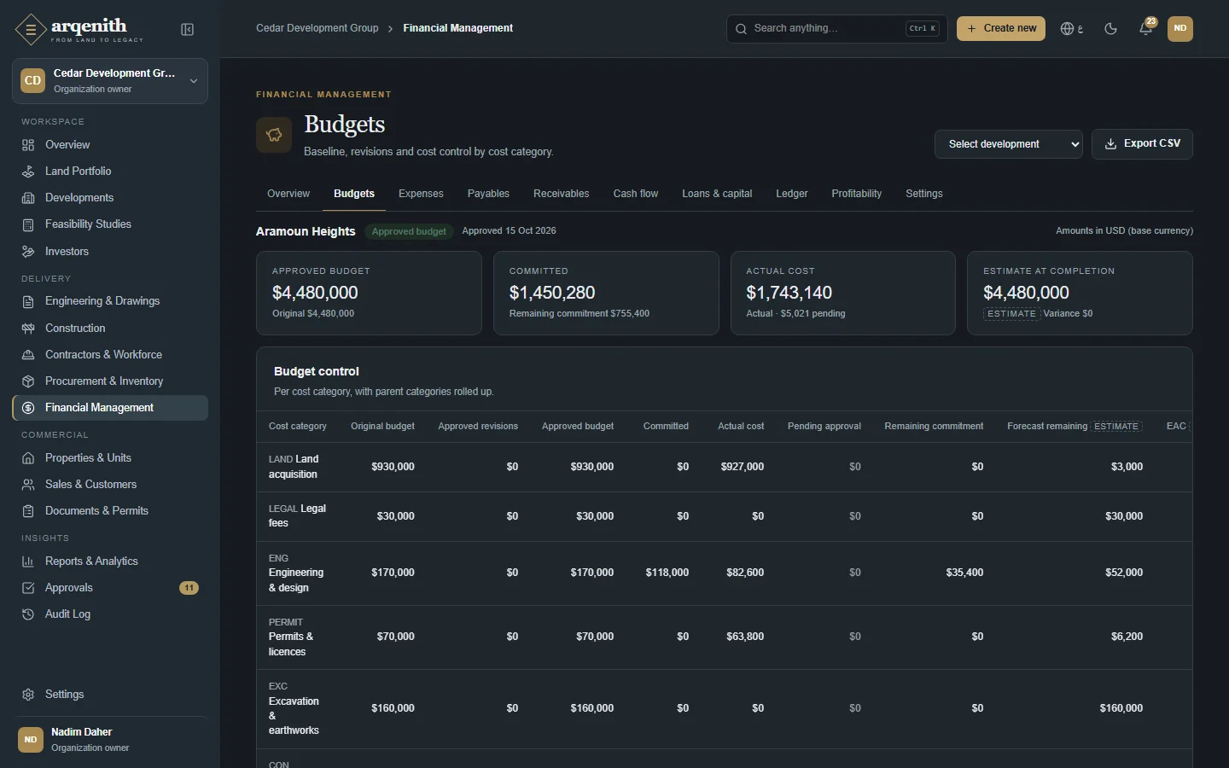Open Documents & Permits icon
This screenshot has width=1229, height=768.
click(x=28, y=511)
